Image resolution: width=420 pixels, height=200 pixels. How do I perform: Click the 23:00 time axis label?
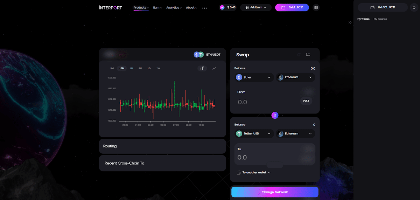coord(125,125)
